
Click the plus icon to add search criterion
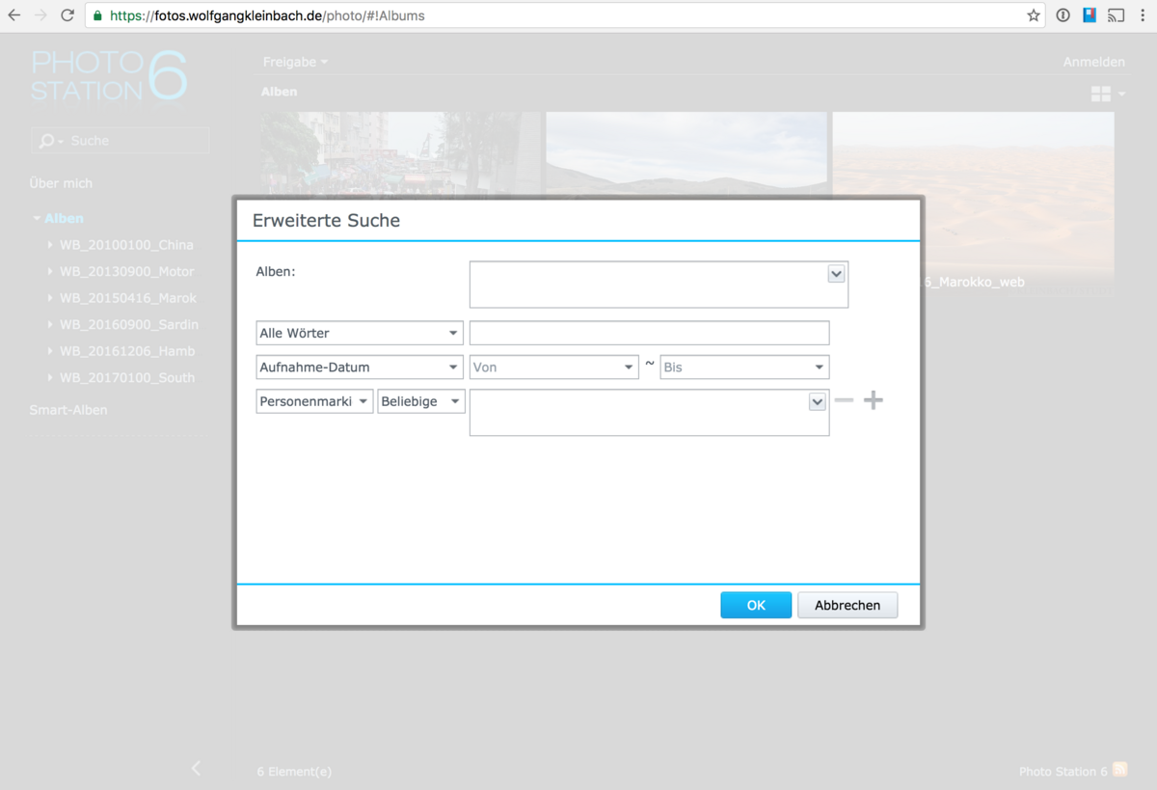[x=873, y=400]
